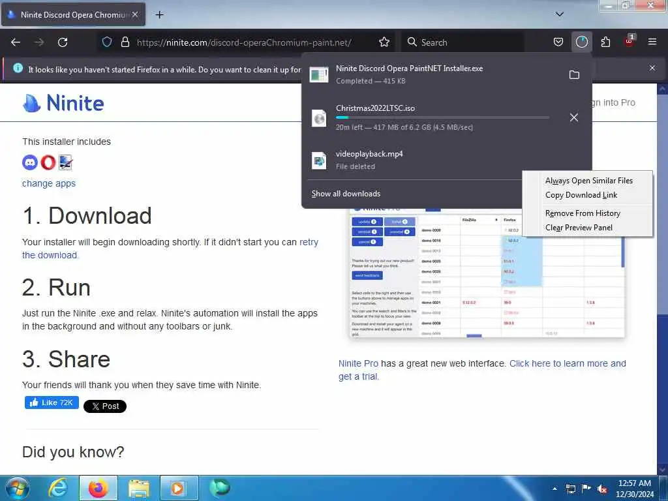The width and height of the screenshot is (668, 501).
Task: Dismiss the Firefox refresh notification bar
Action: click(x=652, y=68)
